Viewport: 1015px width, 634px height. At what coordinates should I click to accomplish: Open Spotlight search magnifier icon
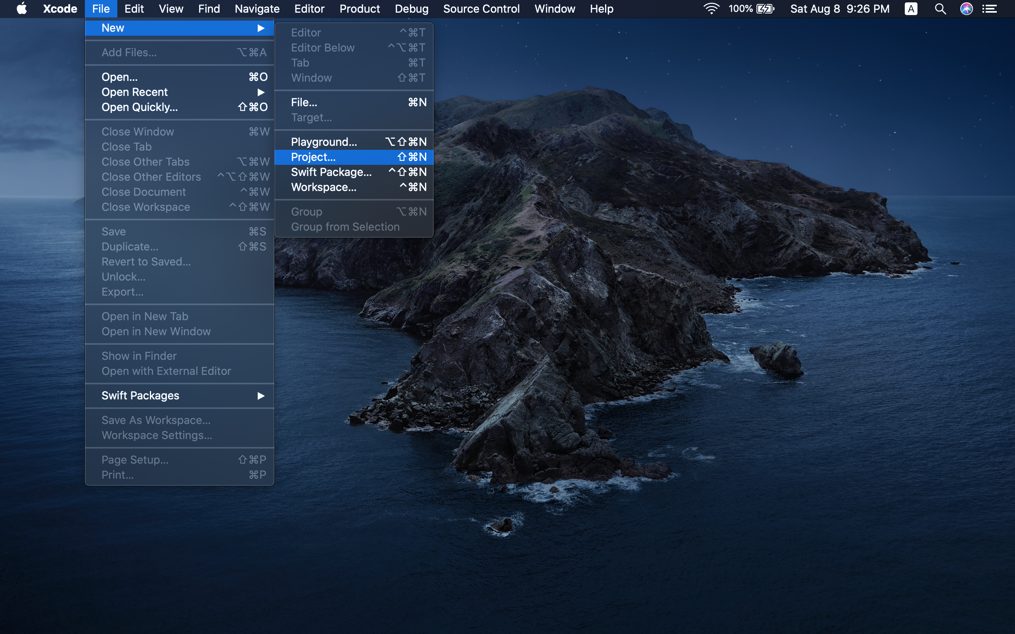940,8
